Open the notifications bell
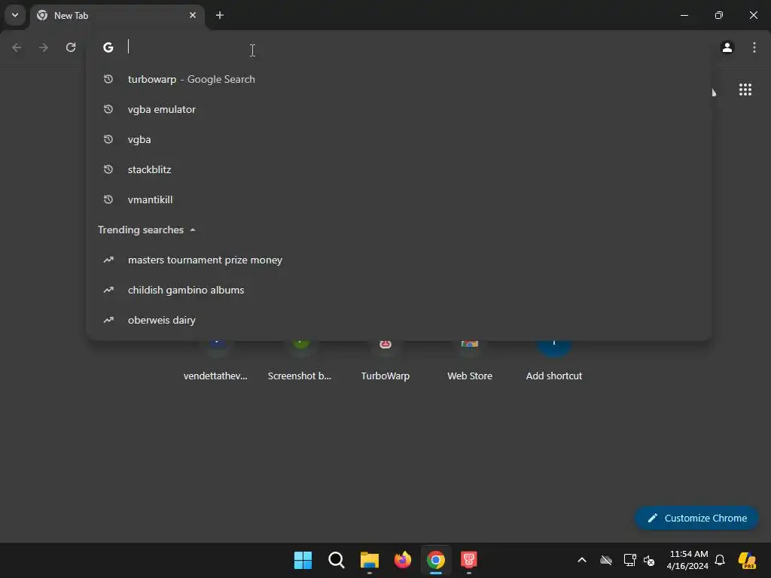 pyautogui.click(x=720, y=560)
